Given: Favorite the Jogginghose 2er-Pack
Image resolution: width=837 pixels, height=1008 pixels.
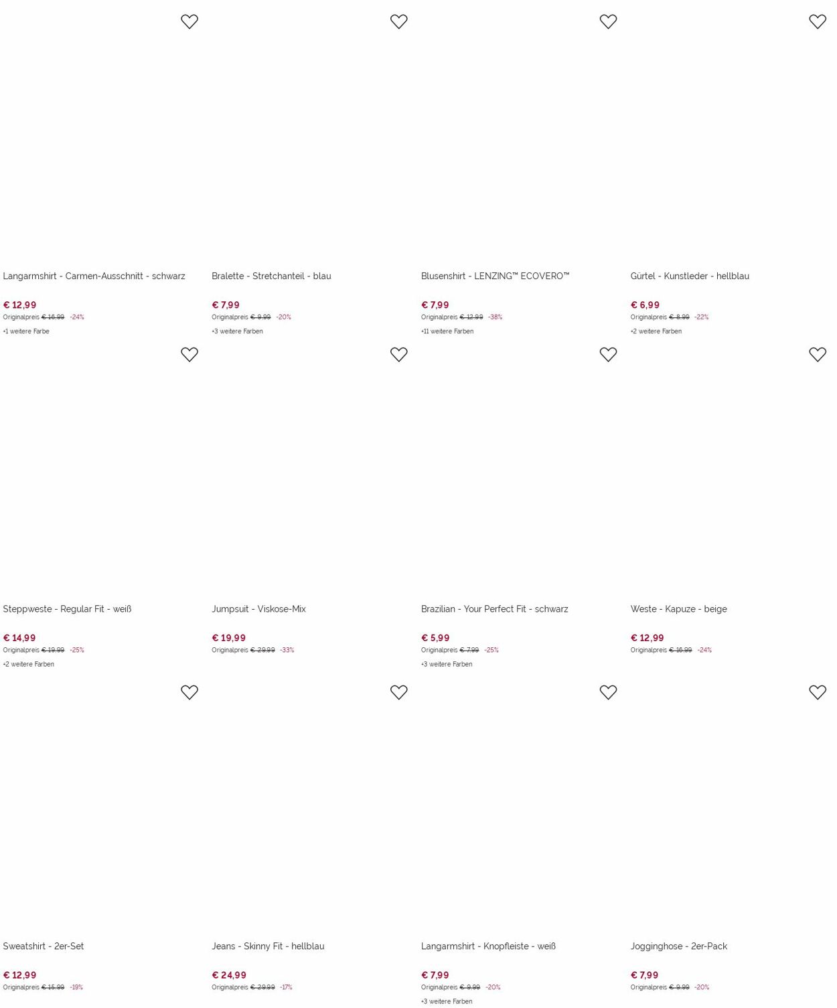Looking at the screenshot, I should [818, 692].
